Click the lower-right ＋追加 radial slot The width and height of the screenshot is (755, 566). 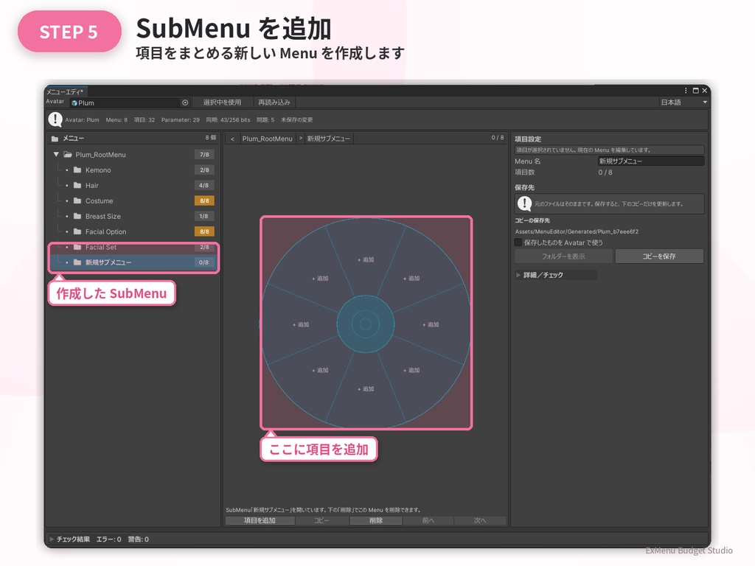click(411, 370)
